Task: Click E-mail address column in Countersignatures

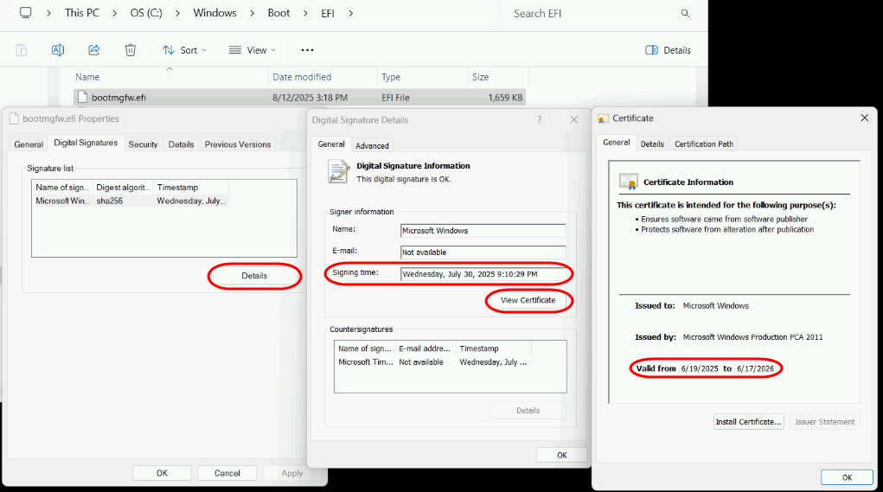Action: [x=425, y=348]
